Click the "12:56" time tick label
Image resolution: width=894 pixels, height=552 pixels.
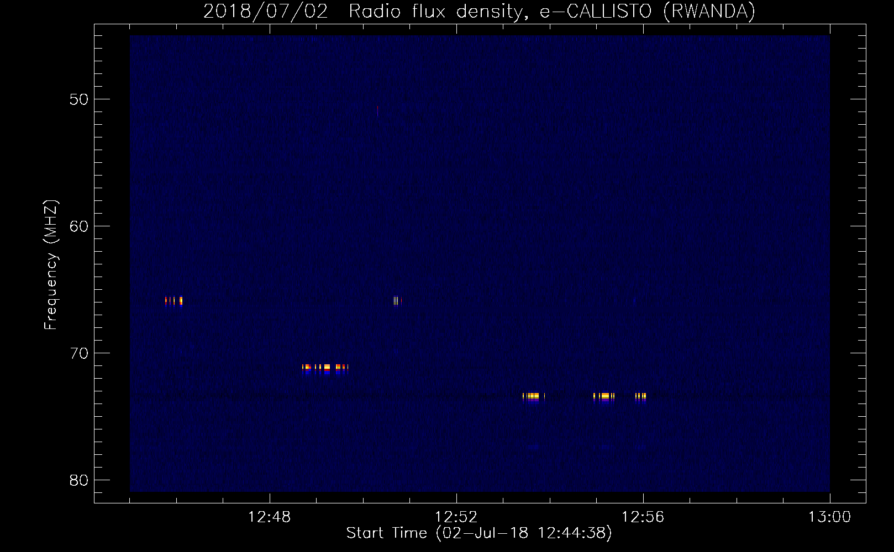pos(643,517)
